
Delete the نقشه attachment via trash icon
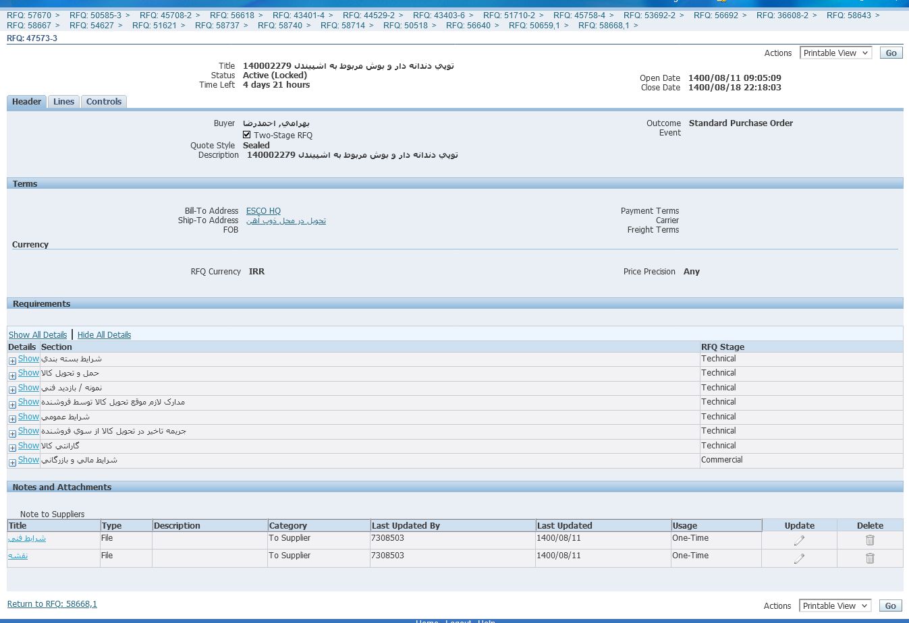coord(870,558)
